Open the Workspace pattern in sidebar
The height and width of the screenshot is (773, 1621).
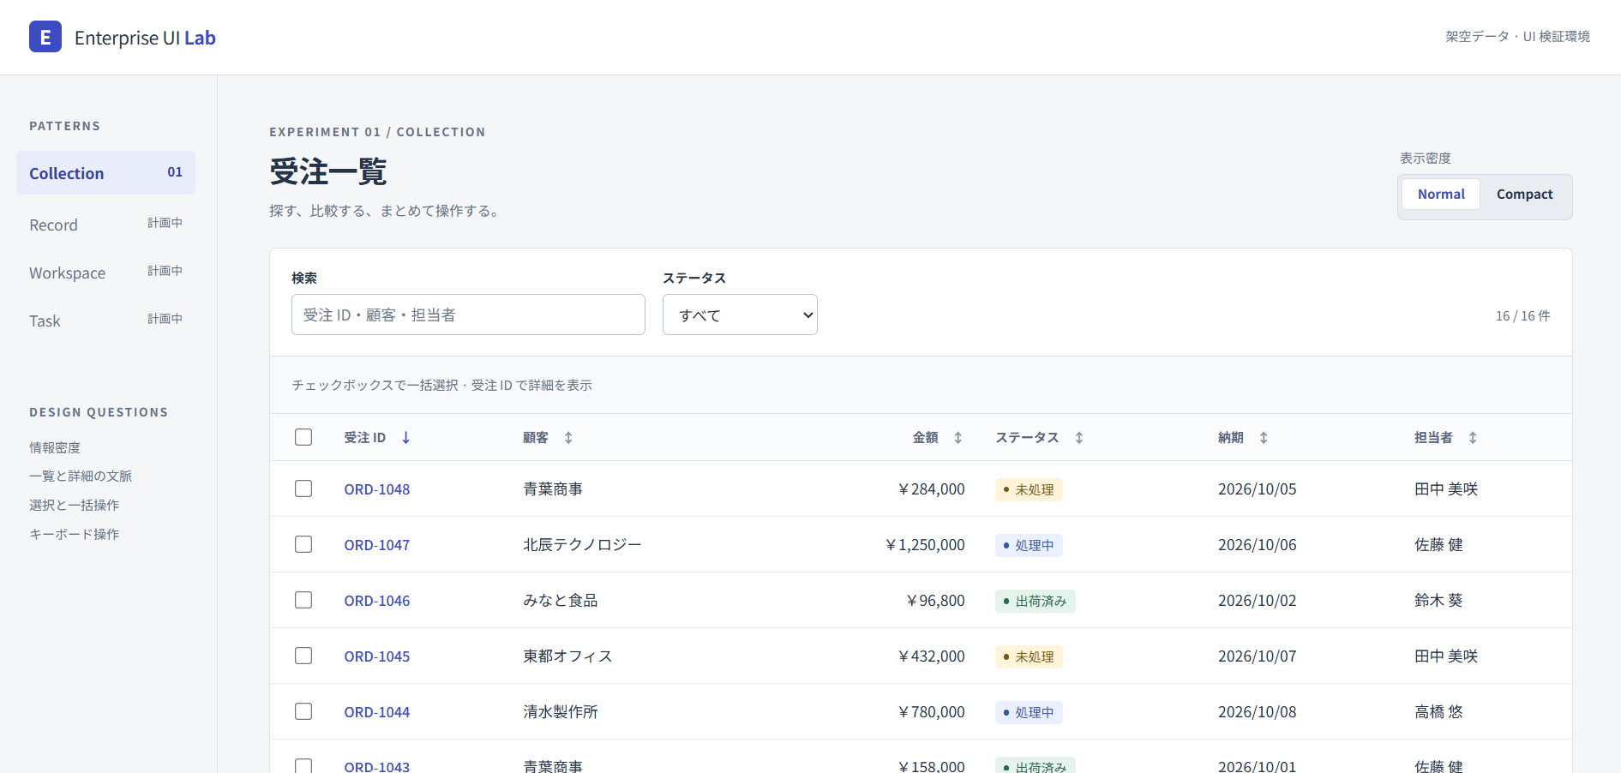[x=105, y=273]
